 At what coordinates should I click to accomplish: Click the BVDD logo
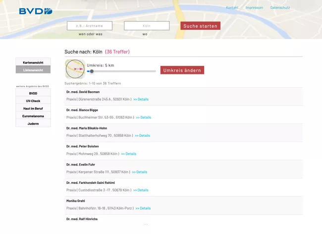tap(36, 11)
